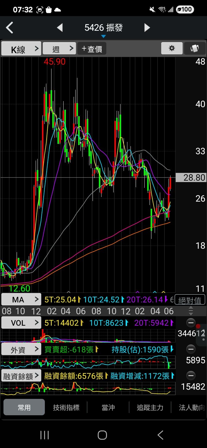Viewport: 207px width, 448px height.
Task: Open the 融資餘額 indicator selector
Action: 21,376
